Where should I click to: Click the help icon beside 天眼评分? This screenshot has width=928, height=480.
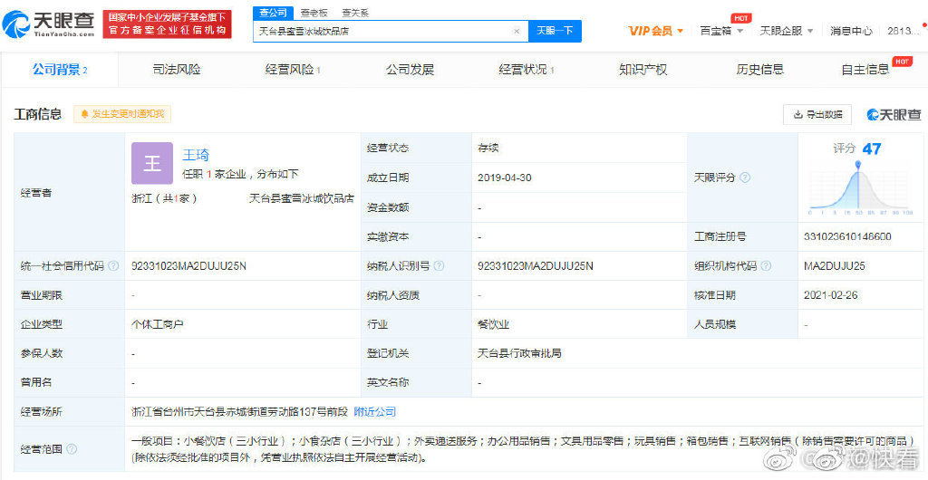[x=745, y=178]
